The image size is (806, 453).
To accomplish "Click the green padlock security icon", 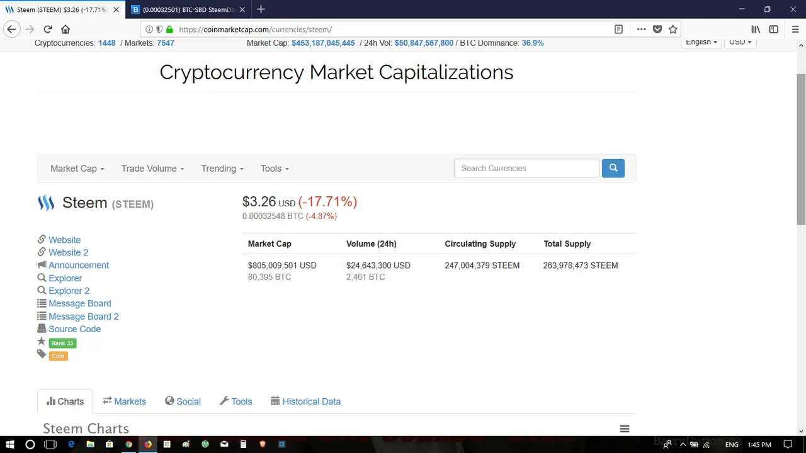I will [x=169, y=29].
